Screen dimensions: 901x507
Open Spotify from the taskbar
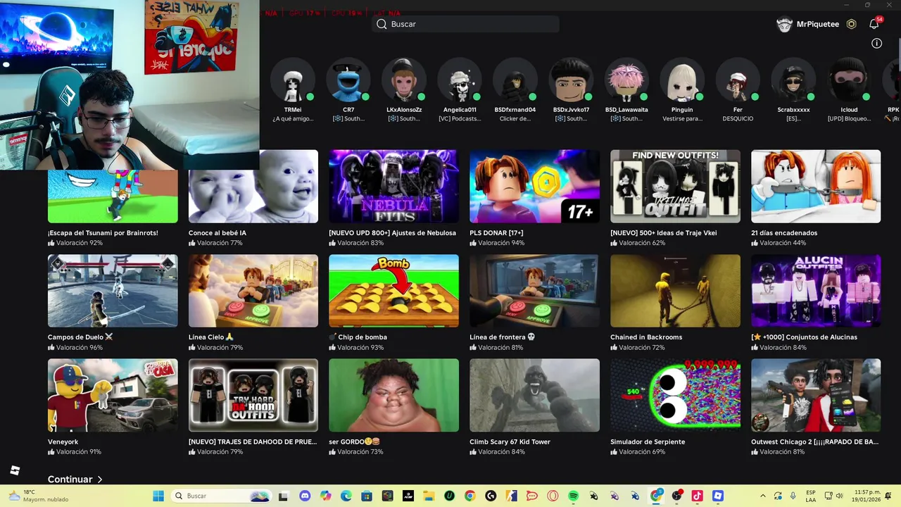(573, 496)
